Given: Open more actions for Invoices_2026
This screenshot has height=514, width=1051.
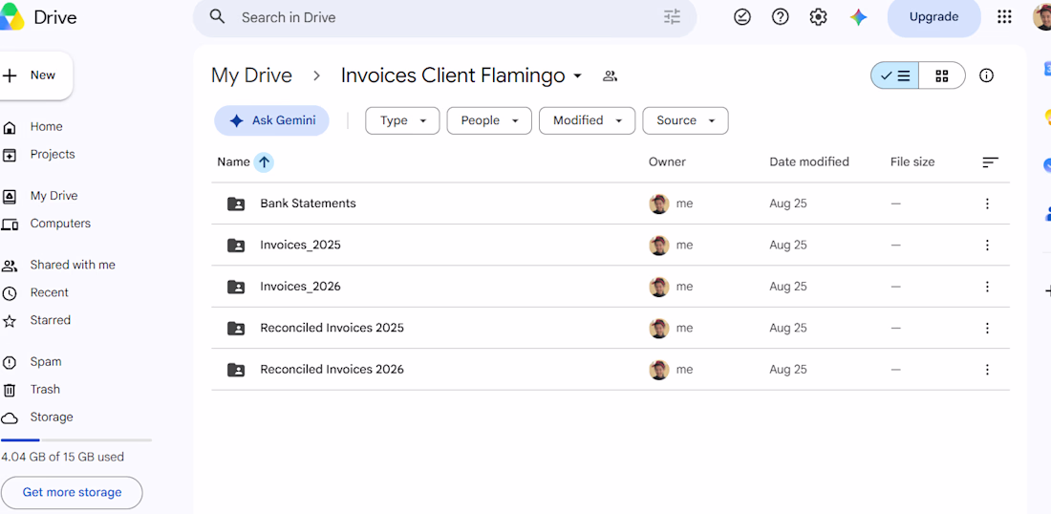Looking at the screenshot, I should tap(987, 287).
